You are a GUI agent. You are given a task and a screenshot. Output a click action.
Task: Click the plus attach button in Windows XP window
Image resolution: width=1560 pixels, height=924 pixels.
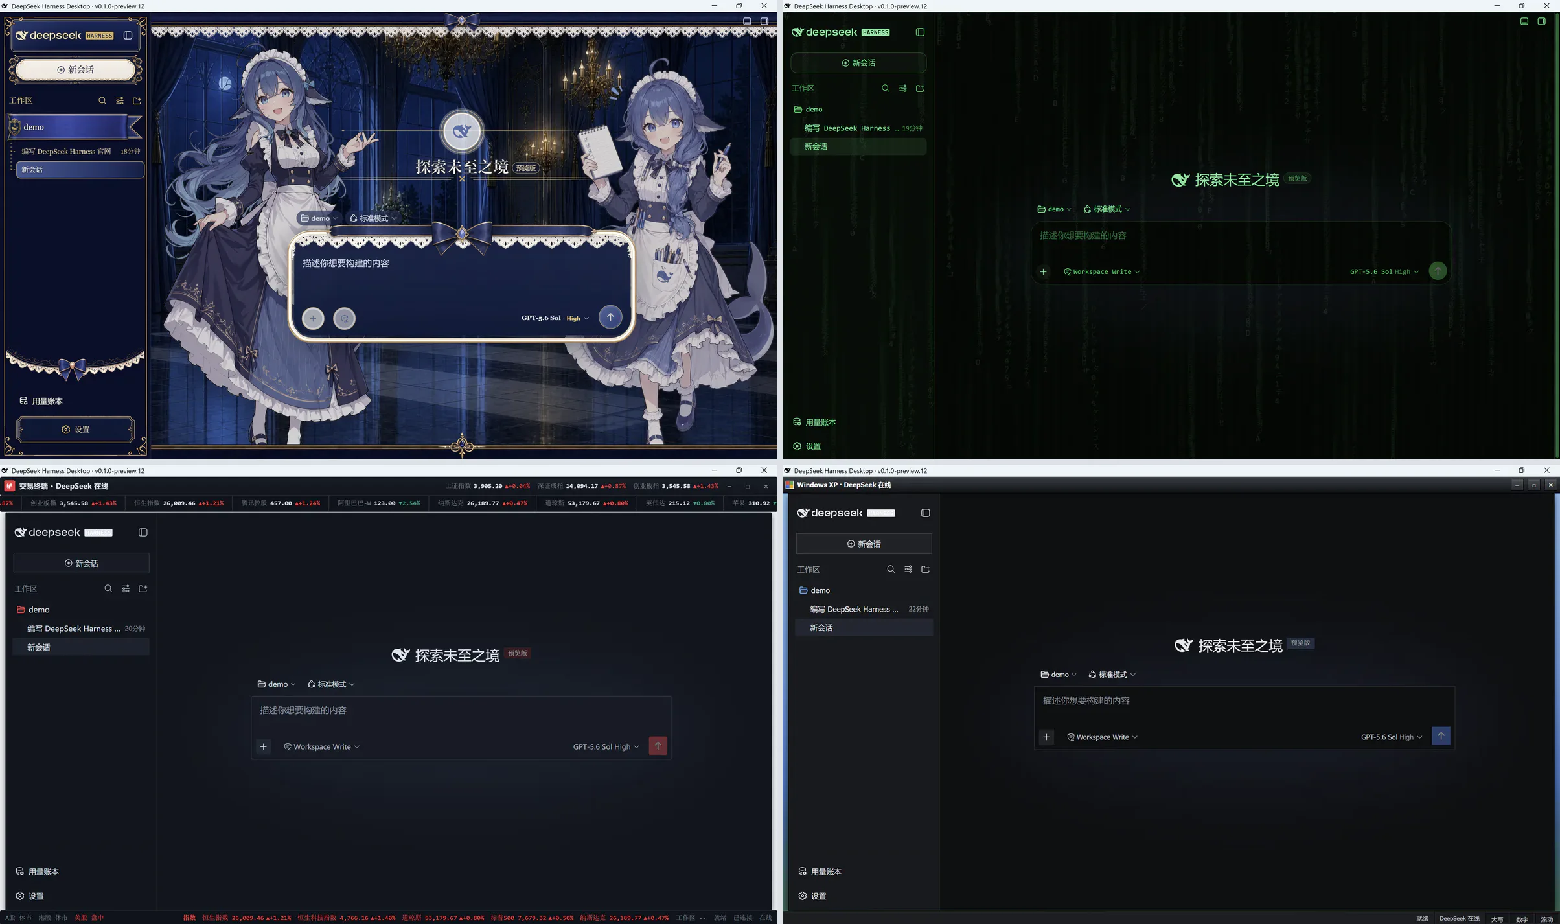tap(1046, 737)
